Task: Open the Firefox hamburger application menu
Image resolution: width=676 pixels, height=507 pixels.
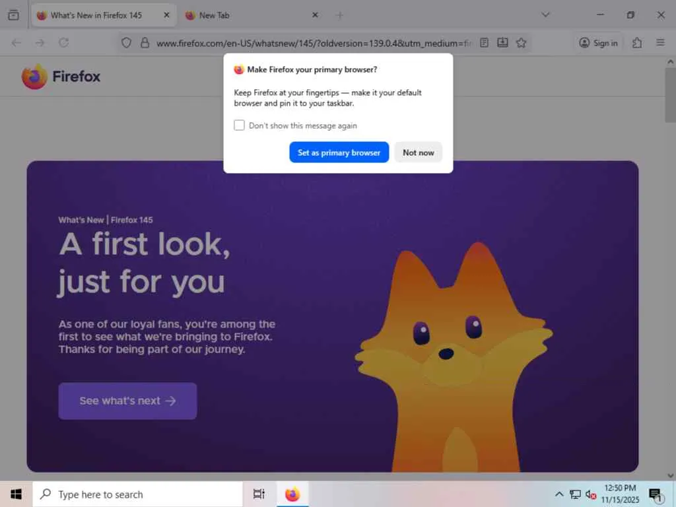Action: pos(660,43)
